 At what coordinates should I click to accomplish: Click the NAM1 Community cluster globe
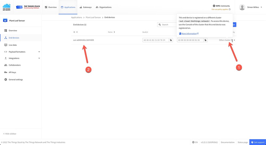tap(214, 6)
